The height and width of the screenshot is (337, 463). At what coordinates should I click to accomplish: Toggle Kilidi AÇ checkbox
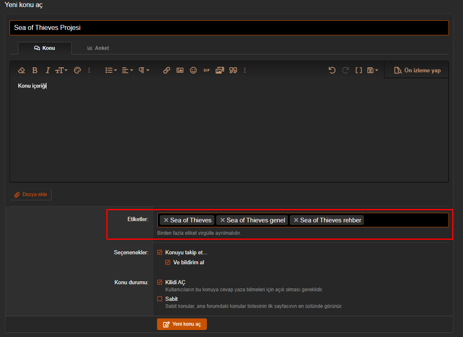(x=160, y=282)
